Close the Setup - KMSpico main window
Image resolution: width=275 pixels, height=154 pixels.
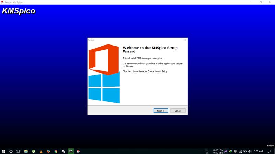point(270,2)
